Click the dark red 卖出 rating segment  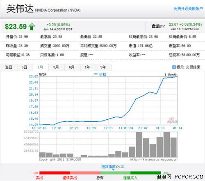55,173
